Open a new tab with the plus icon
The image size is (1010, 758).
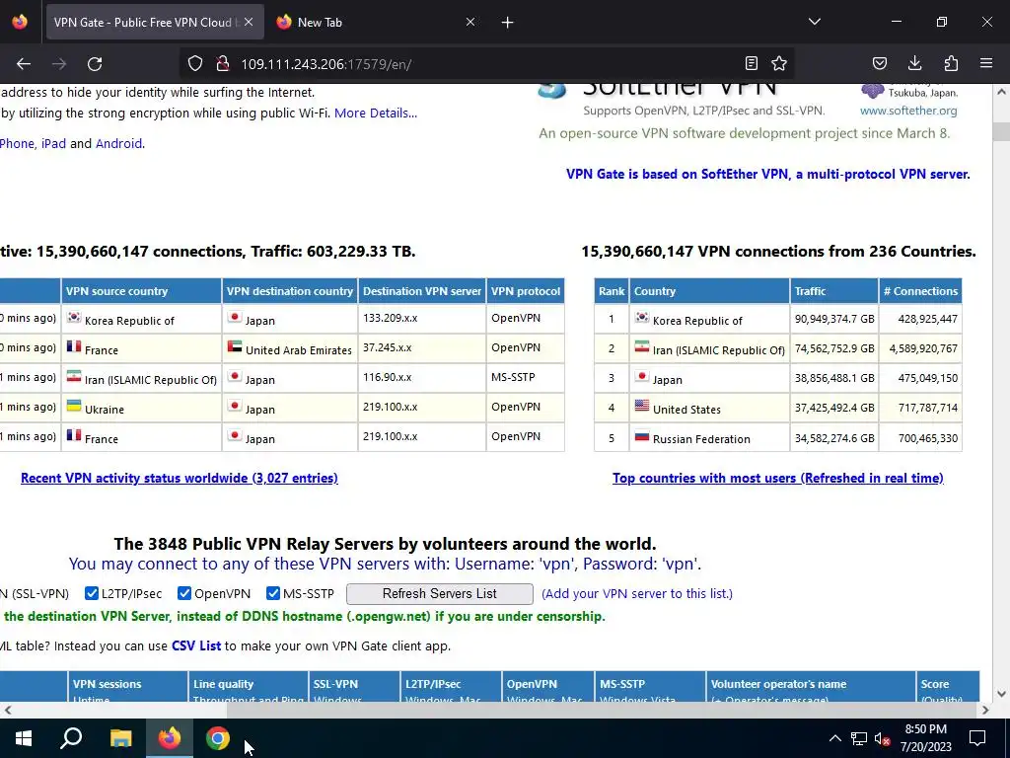coord(508,23)
